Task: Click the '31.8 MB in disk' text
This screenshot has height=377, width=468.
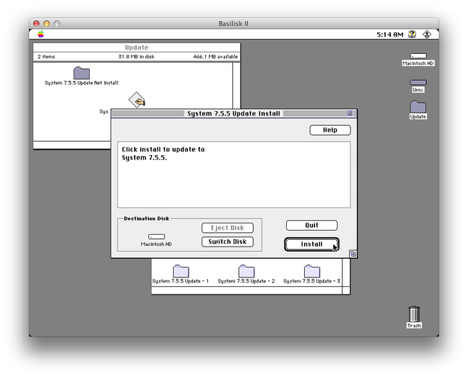Action: (x=136, y=56)
